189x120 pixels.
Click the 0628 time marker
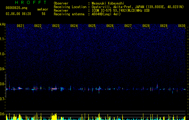146,26
